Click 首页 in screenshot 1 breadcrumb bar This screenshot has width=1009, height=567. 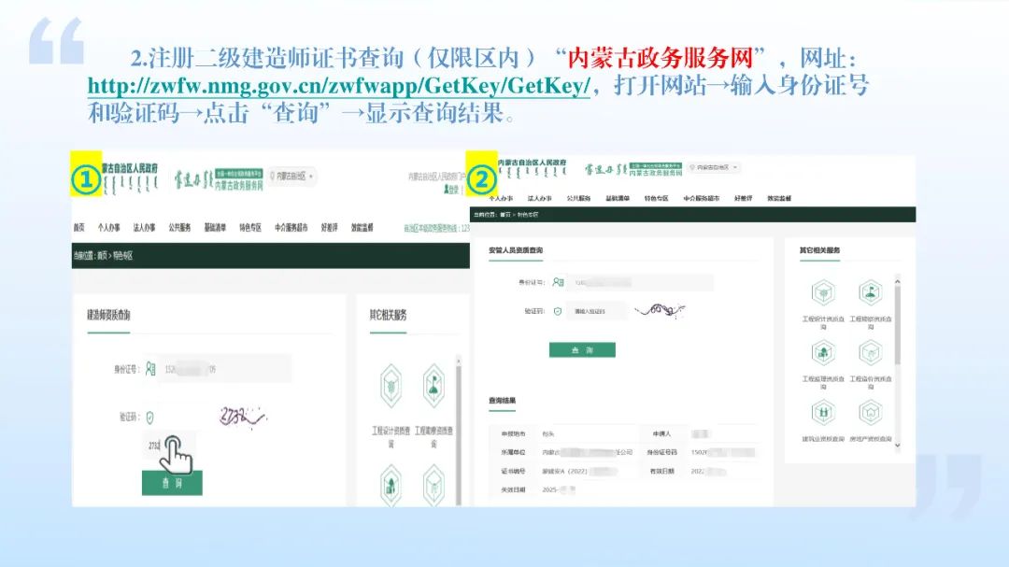pos(102,256)
